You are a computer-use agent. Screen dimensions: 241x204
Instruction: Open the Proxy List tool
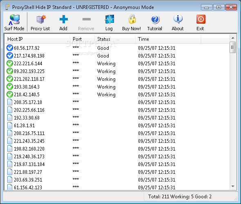click(x=41, y=19)
